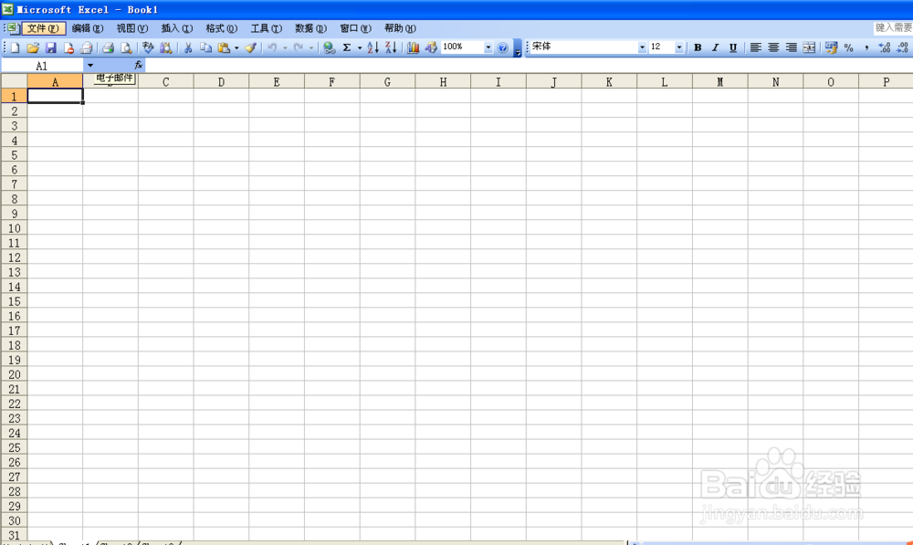Toggle Bold formatting
Screen dimensions: 913x545
[698, 47]
